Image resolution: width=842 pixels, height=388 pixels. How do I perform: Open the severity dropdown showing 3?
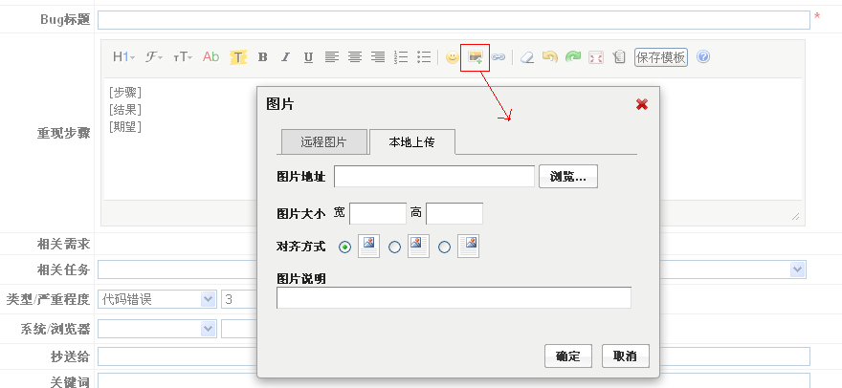click(239, 299)
